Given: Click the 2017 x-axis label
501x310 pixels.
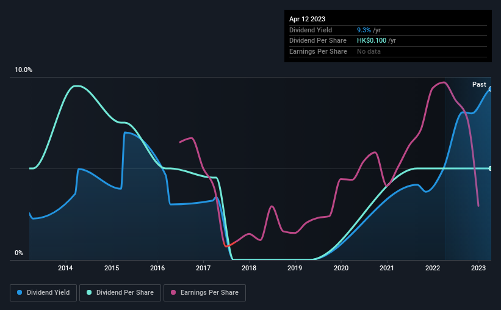Looking at the screenshot, I should 203,268.
